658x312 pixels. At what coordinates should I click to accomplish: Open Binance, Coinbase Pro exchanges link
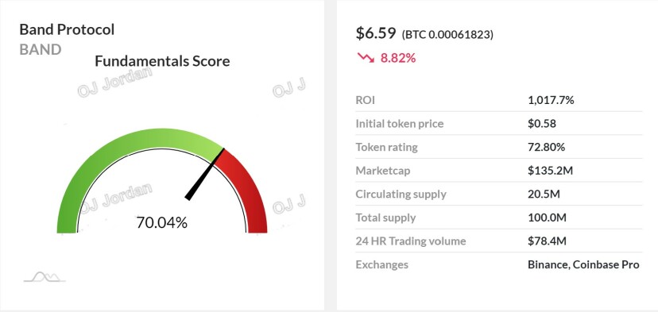583,264
